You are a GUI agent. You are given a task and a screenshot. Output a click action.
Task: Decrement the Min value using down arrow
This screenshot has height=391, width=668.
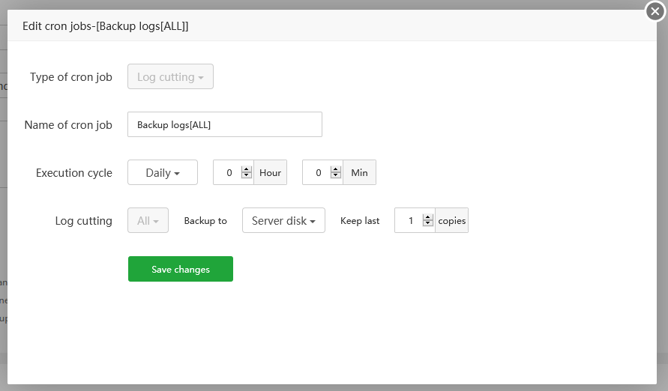point(335,176)
